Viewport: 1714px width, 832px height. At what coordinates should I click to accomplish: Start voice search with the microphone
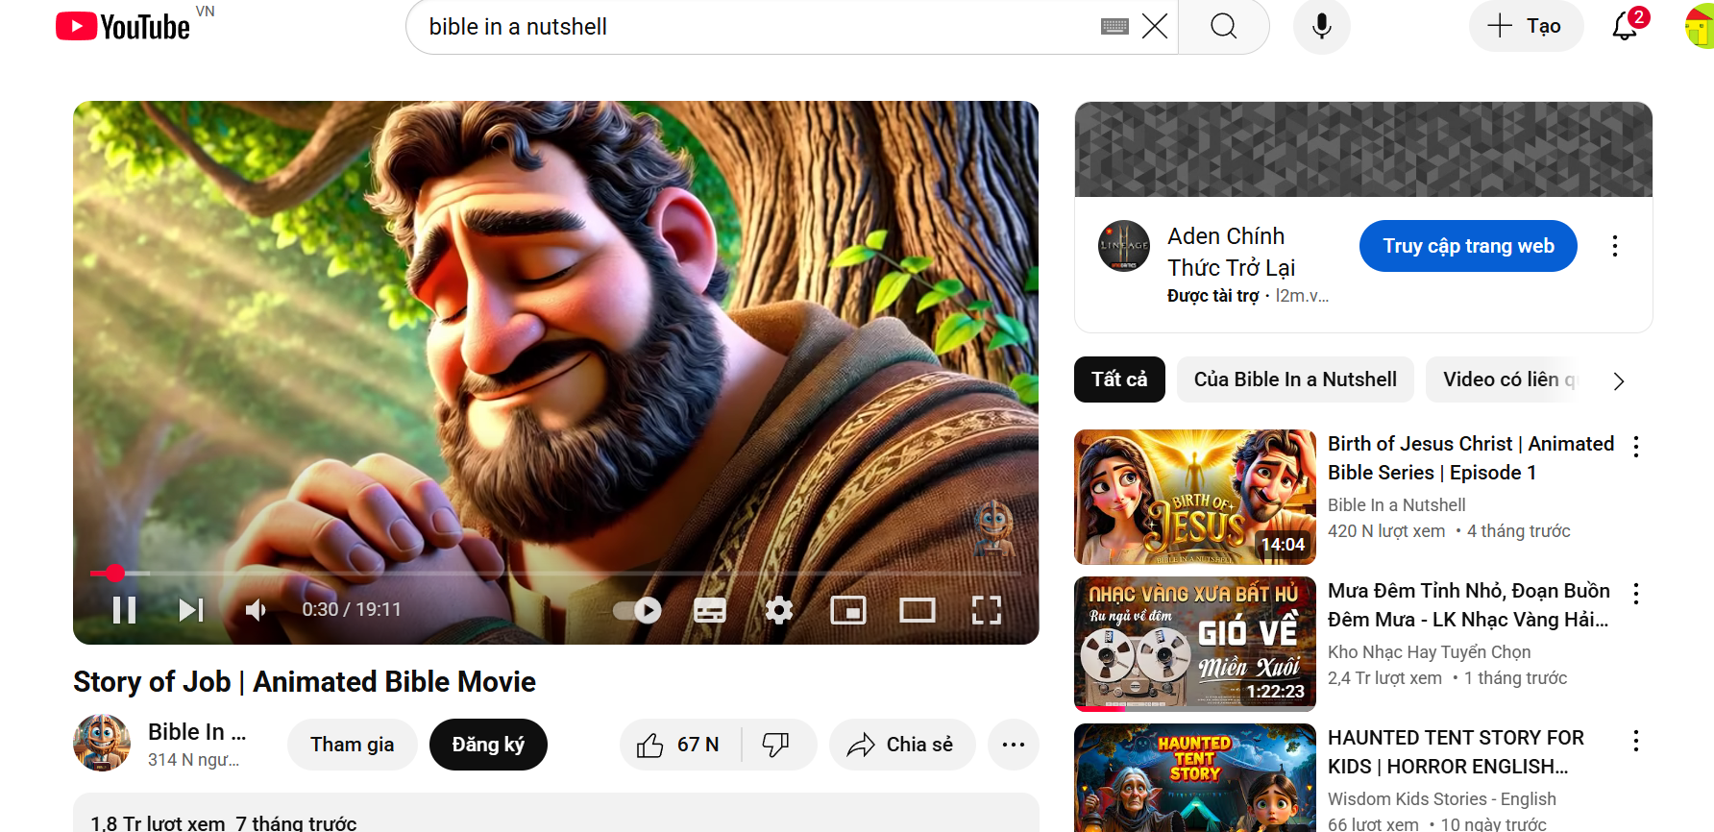tap(1322, 27)
